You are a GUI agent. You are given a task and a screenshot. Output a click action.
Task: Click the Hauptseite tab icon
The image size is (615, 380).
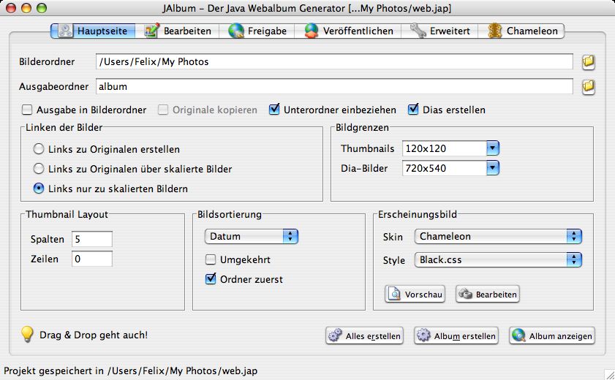[x=65, y=31]
